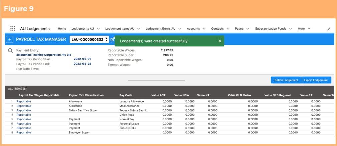This screenshot has width=337, height=146.
Task: Select the Meal Allowance pay code cell
Action: coord(129,106)
